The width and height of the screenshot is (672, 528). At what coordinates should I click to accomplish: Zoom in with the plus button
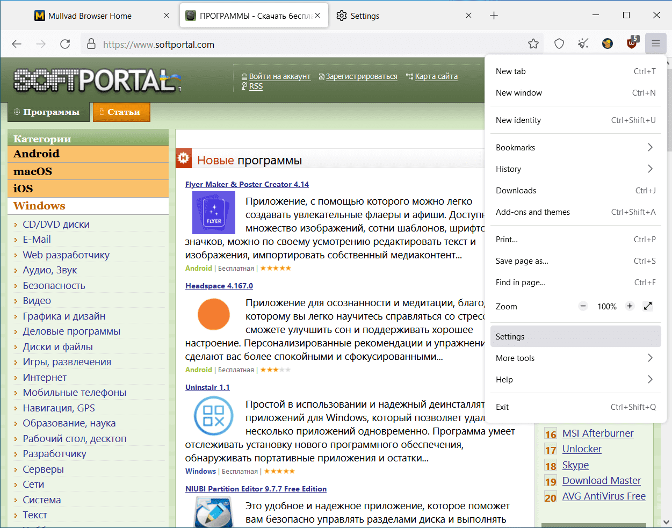pyautogui.click(x=630, y=306)
